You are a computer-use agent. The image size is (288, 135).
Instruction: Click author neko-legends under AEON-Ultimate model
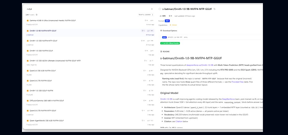click(x=32, y=65)
